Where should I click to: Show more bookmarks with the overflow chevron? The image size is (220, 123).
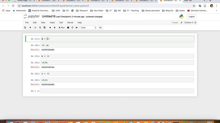pos(216,11)
